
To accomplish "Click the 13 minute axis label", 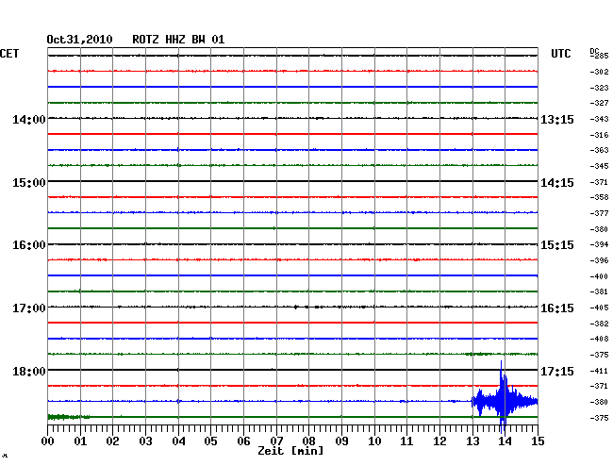I will click(x=472, y=441).
